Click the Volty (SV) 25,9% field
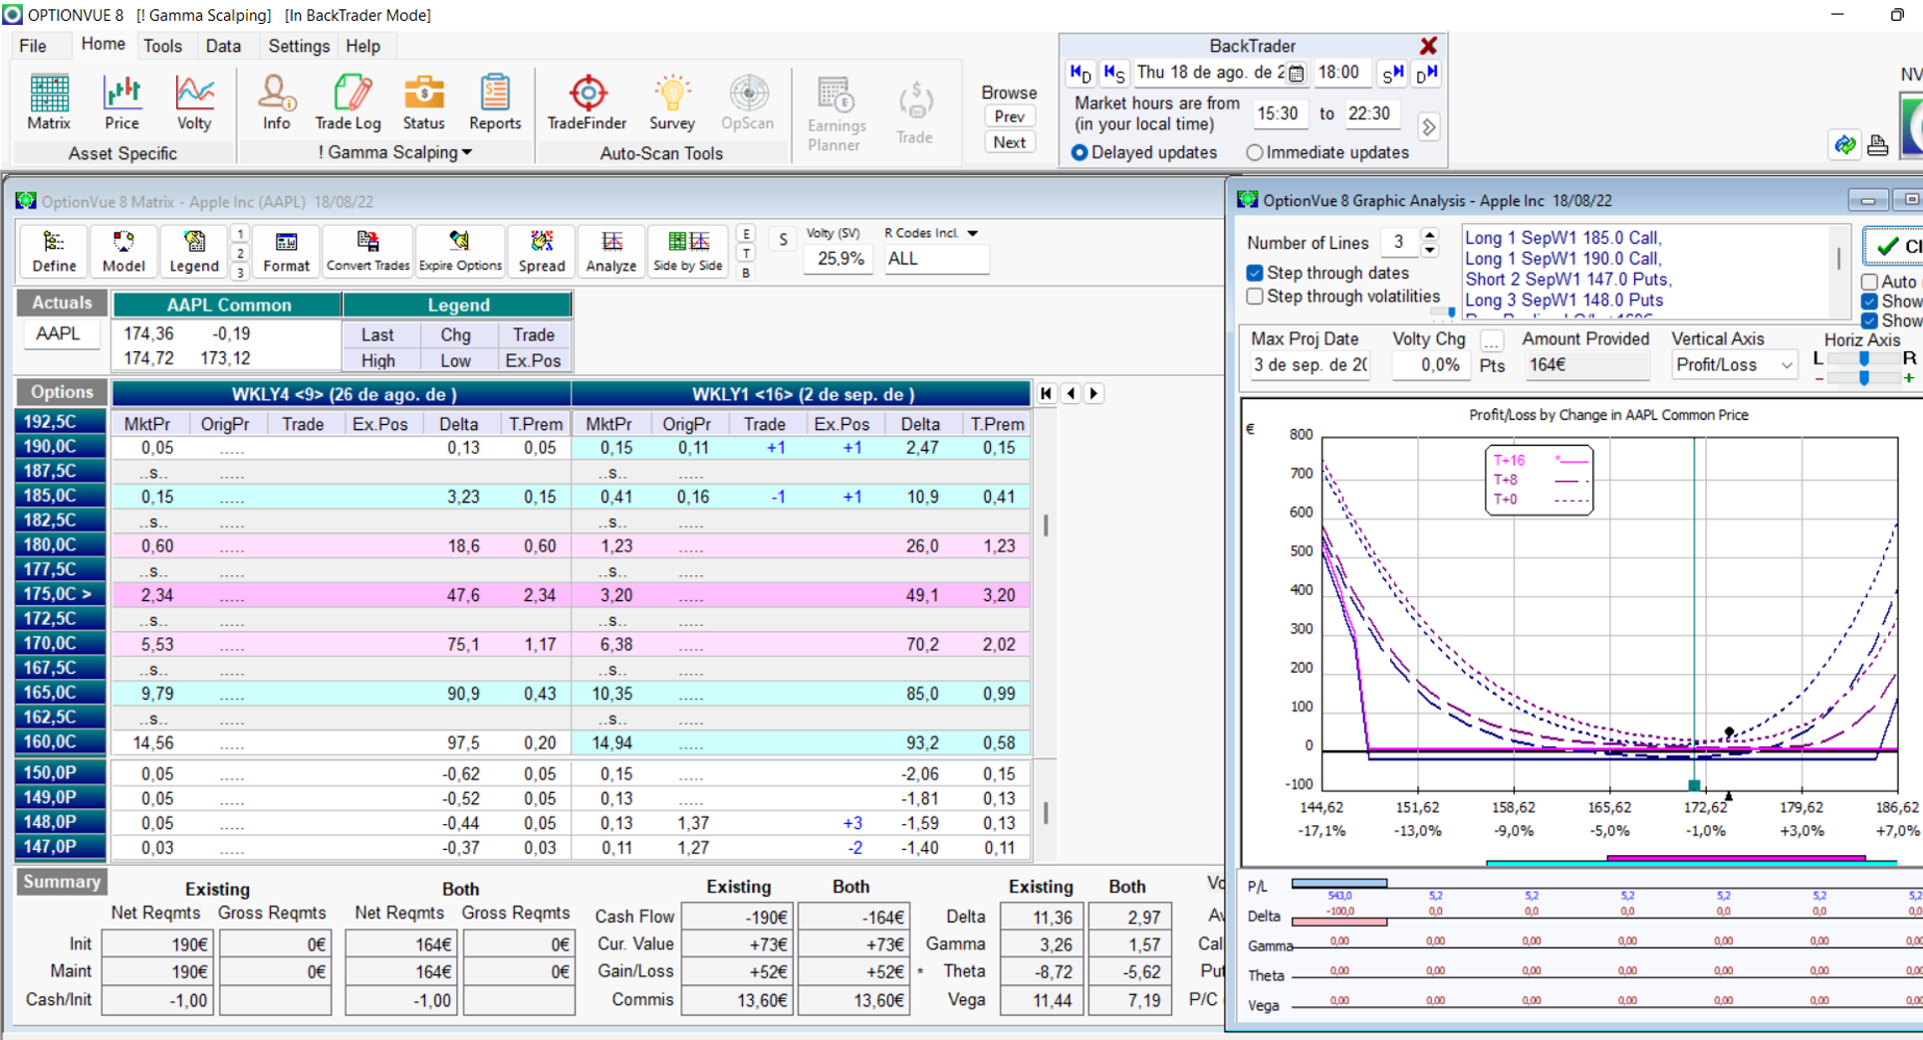 [841, 259]
